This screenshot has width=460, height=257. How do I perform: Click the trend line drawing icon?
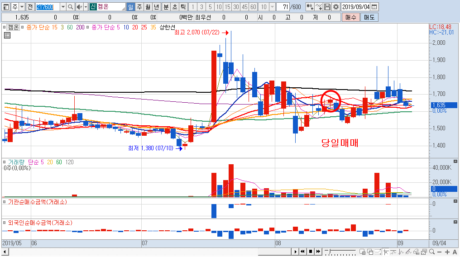coord(409,252)
